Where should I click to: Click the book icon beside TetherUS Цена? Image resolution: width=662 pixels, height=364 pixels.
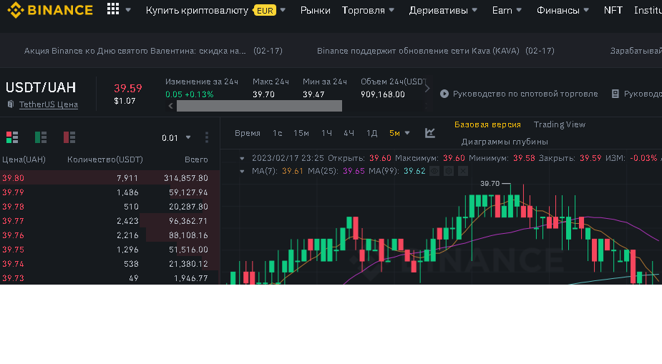tap(11, 104)
